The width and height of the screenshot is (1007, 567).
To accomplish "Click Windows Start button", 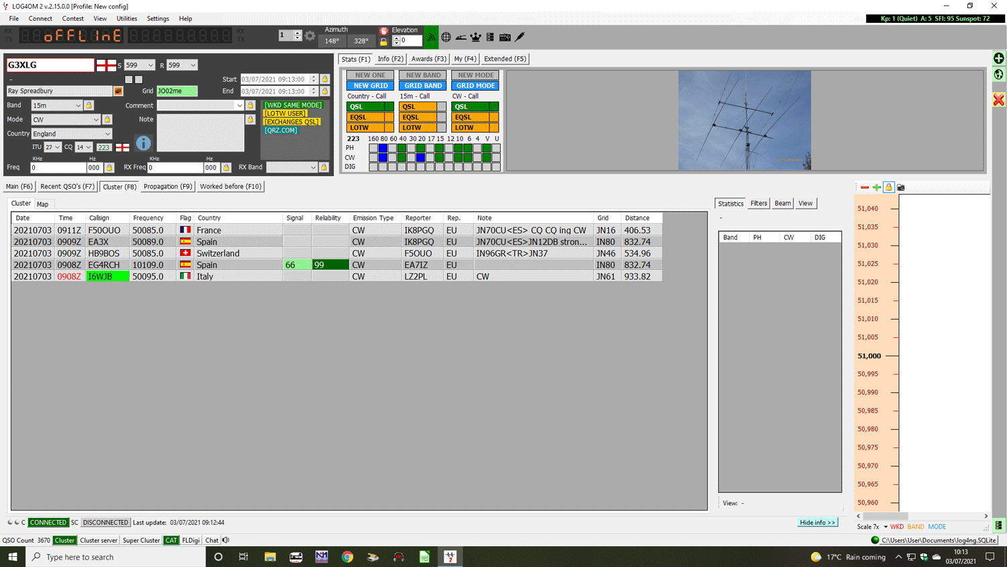I will (x=13, y=557).
